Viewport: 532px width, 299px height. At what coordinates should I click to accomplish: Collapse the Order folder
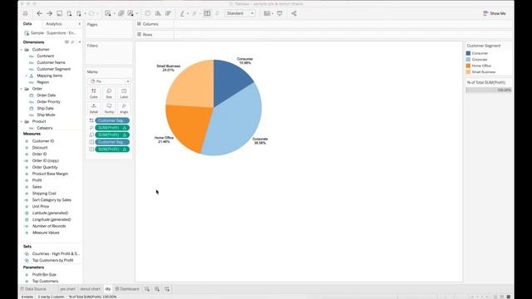[22, 89]
